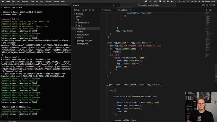
Task: Open Explorer more actions ellipsis
Action: pyautogui.click(x=97, y=10)
